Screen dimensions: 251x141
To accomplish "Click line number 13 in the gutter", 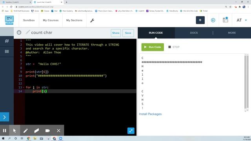I will 20,87.
